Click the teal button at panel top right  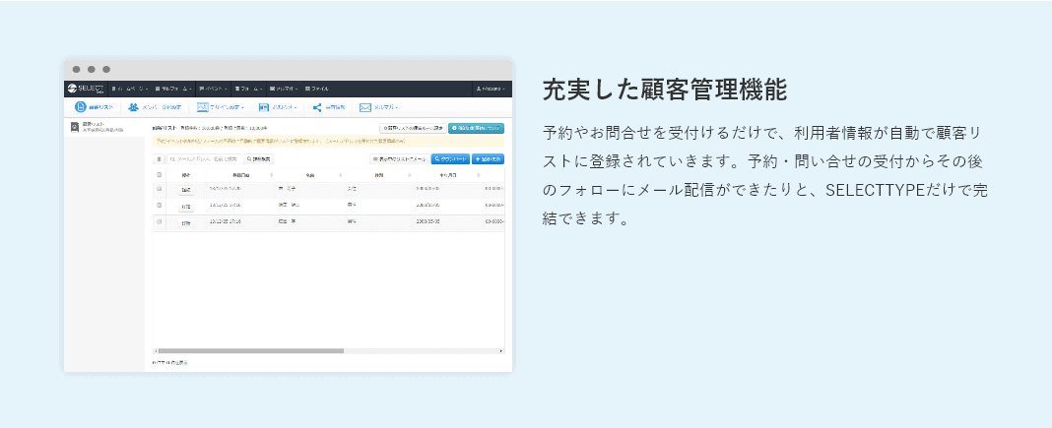[477, 128]
